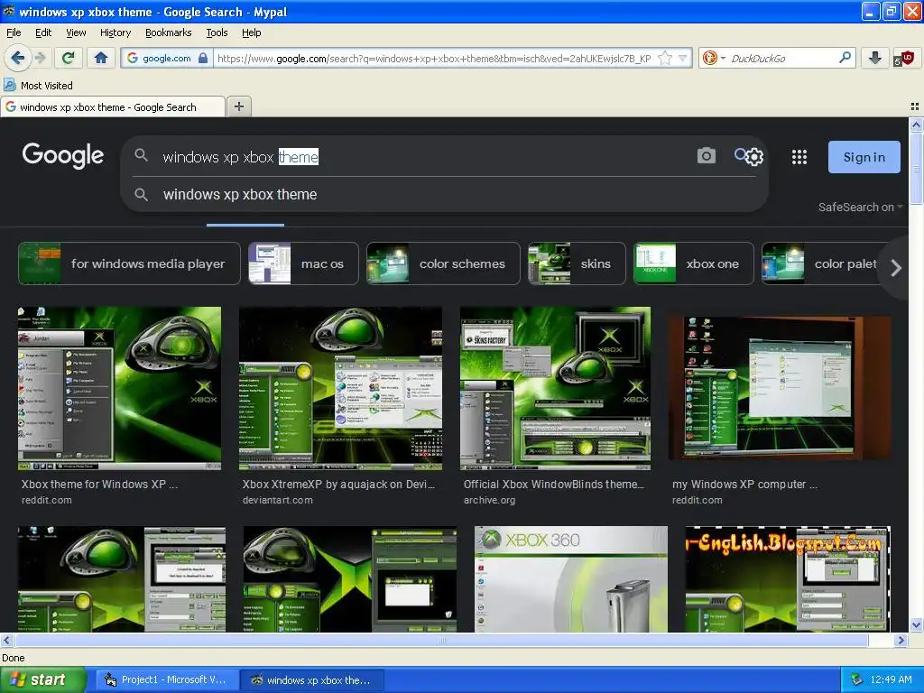Click 'my Windows XP computer ...' title link
The width and height of the screenshot is (924, 693).
[744, 485]
